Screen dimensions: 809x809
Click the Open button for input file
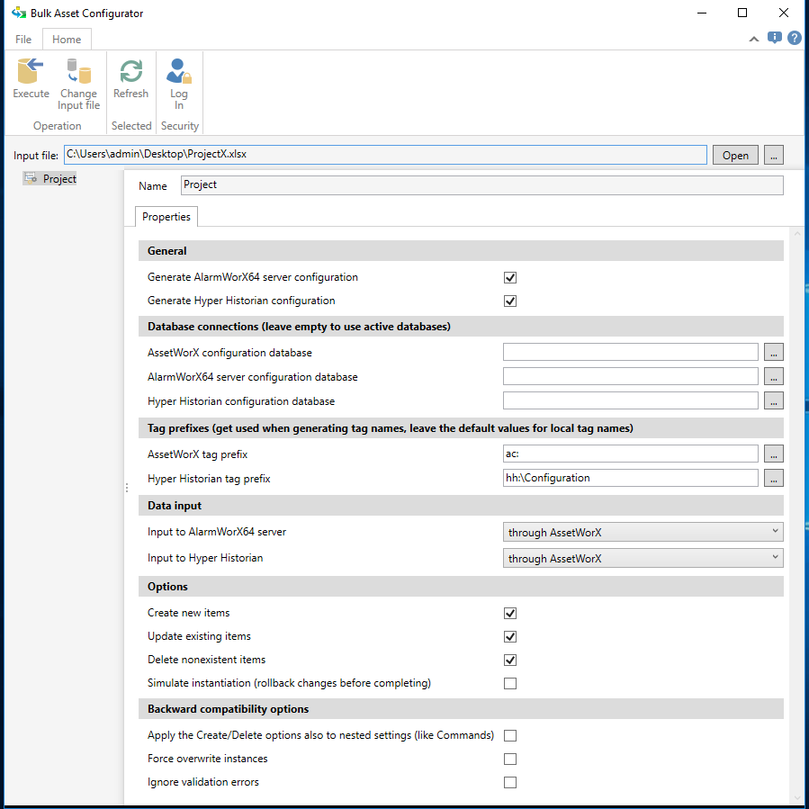click(735, 155)
